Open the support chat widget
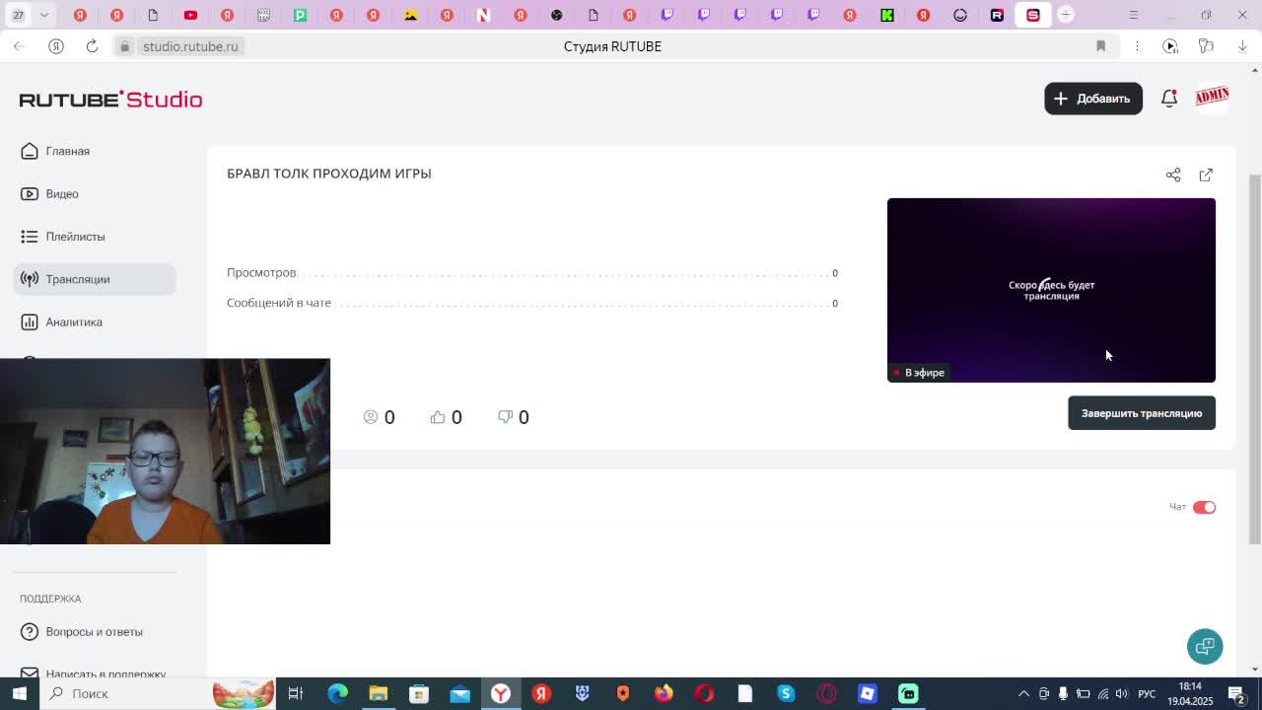This screenshot has height=710, width=1262. click(1205, 647)
